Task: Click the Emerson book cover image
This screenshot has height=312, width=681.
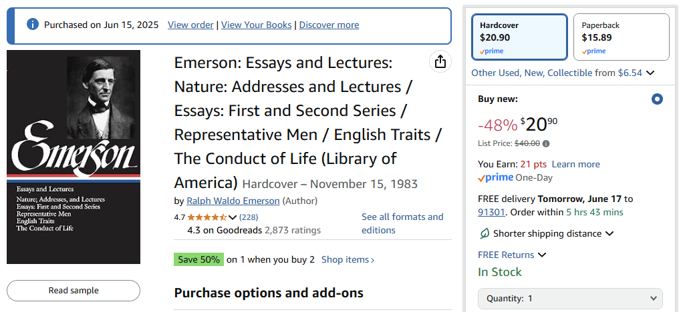Action: coord(74,157)
